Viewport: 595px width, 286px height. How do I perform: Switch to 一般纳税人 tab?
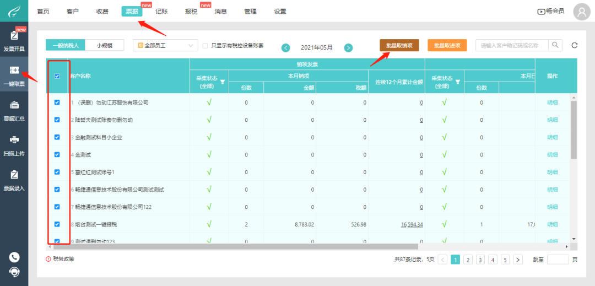pos(65,46)
